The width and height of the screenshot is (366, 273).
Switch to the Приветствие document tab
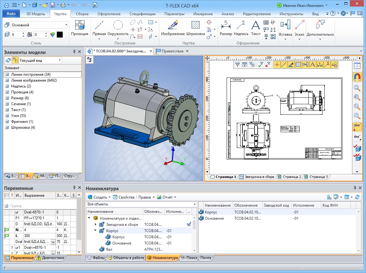173,51
